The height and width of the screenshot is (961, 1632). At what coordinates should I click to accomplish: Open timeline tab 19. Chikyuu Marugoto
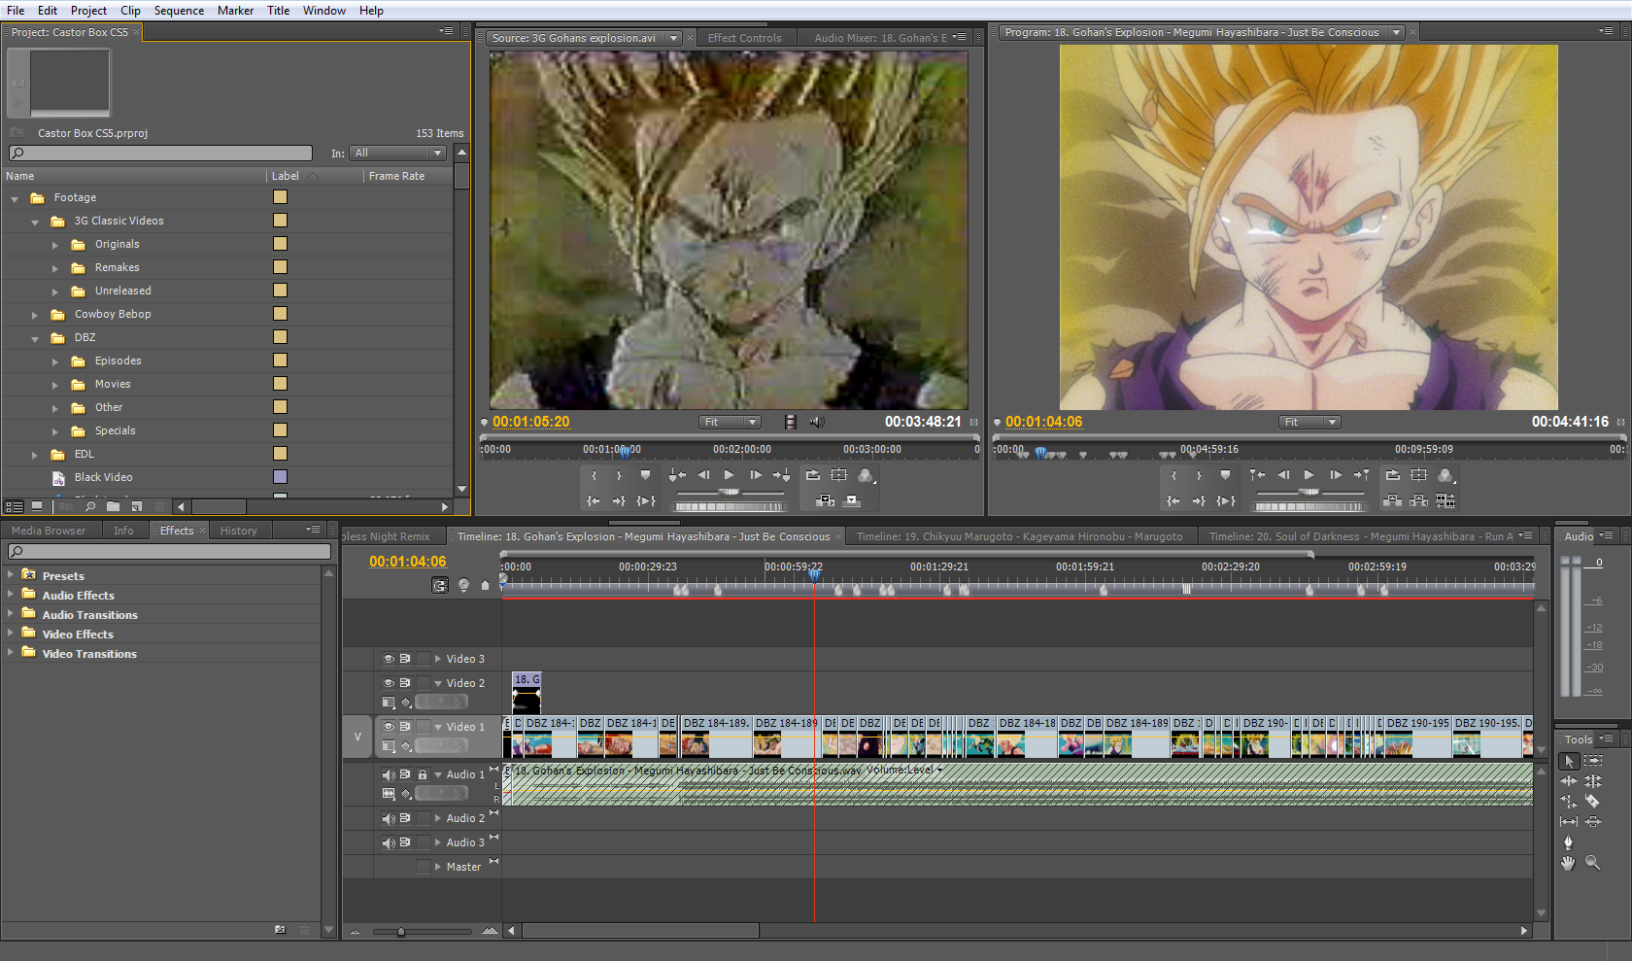click(x=1019, y=536)
